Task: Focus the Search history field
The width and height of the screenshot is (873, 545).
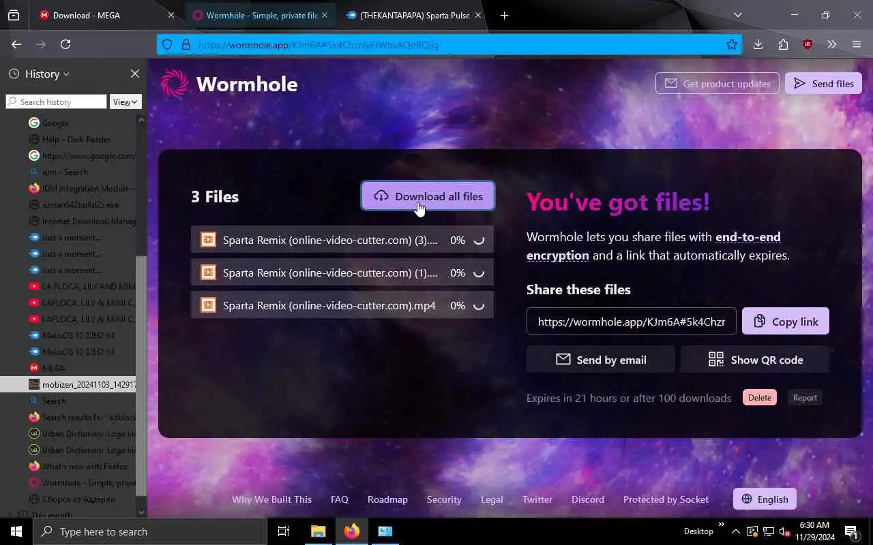Action: (x=56, y=102)
